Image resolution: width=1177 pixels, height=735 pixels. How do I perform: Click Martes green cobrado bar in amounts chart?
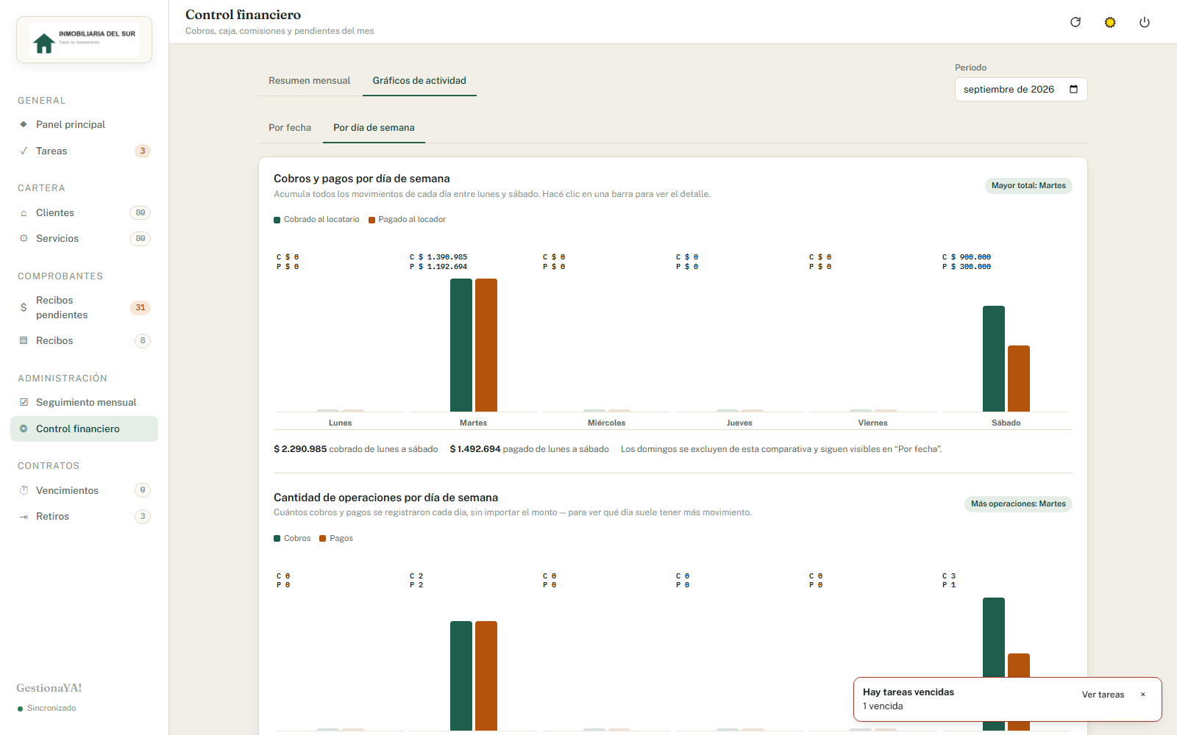pyautogui.click(x=461, y=345)
